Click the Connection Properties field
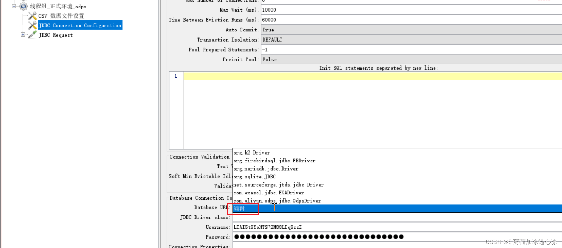The height and width of the screenshot is (248, 562). click(x=397, y=246)
